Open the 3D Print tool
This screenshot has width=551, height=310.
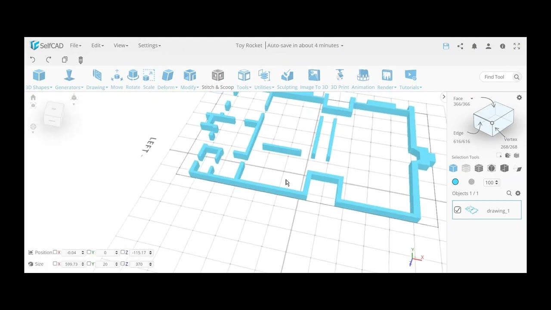tap(340, 80)
